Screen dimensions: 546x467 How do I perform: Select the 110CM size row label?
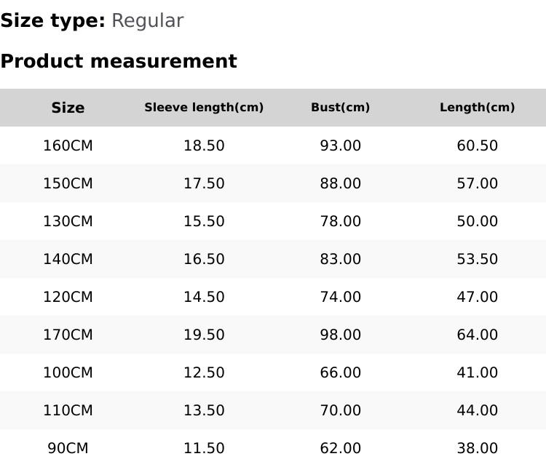(x=68, y=410)
